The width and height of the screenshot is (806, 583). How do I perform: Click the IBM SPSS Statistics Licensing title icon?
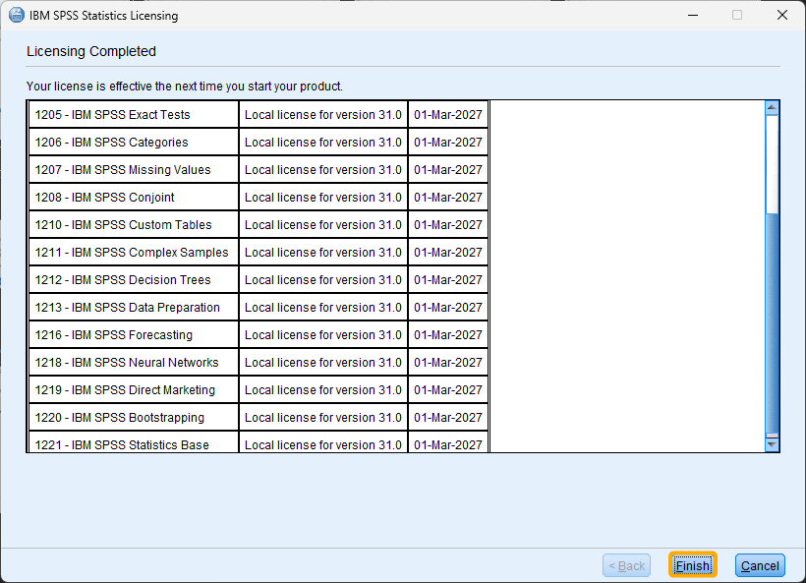(x=17, y=15)
